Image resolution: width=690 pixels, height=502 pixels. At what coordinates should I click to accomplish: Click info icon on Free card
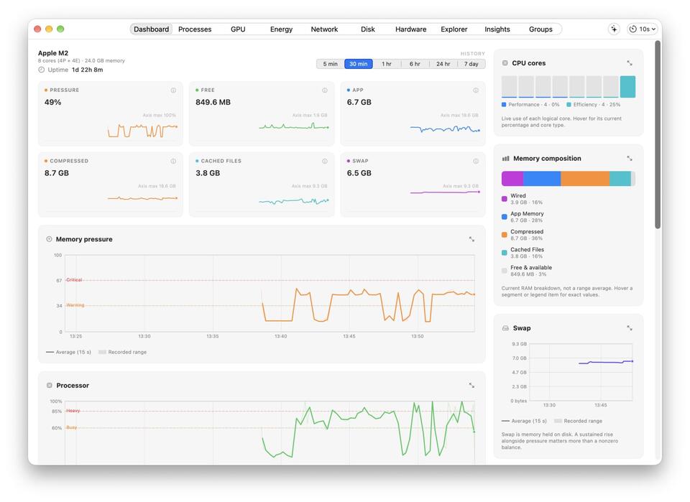point(325,90)
